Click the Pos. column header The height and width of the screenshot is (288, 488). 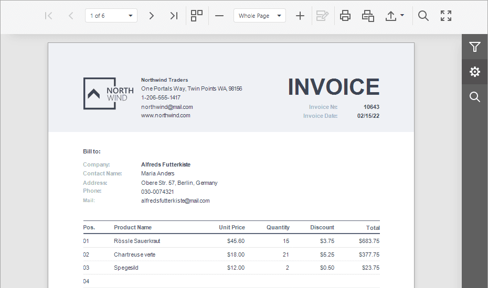click(x=89, y=227)
